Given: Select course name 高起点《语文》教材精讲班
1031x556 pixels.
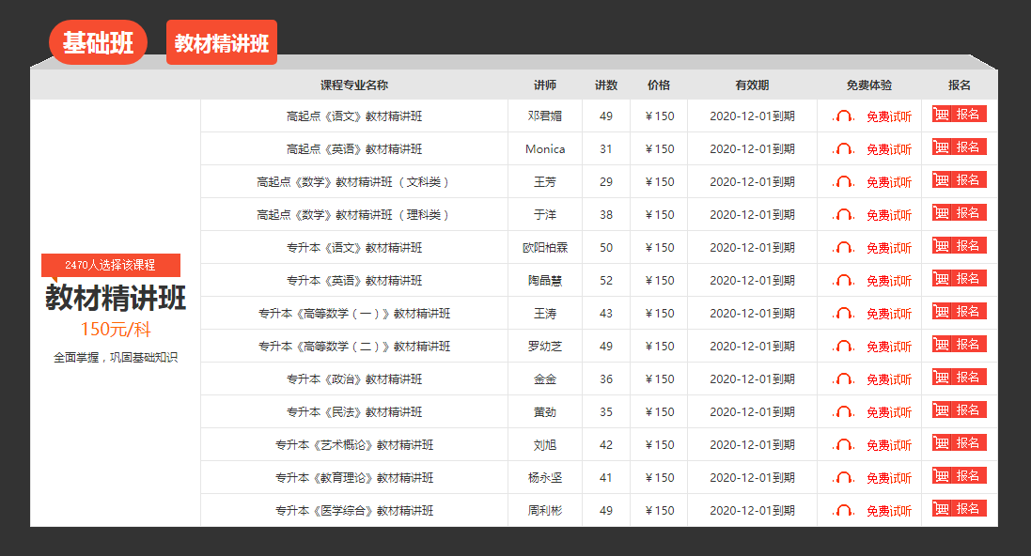Looking at the screenshot, I should click(x=354, y=116).
